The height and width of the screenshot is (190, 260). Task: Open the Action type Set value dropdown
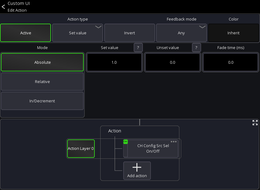[77, 33]
